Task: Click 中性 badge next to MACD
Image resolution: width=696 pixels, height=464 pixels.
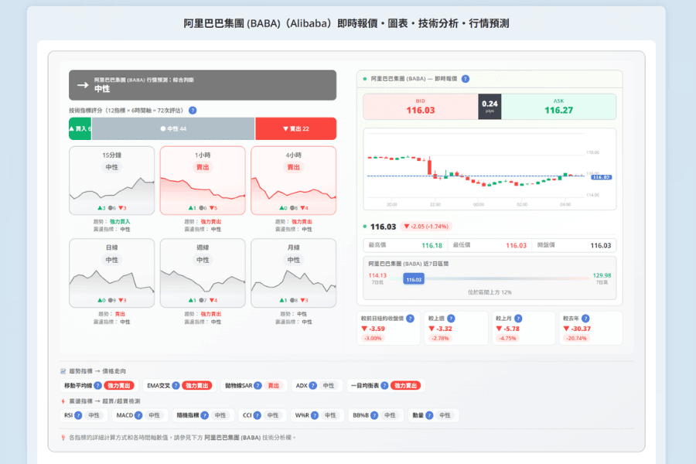Action: tap(154, 415)
